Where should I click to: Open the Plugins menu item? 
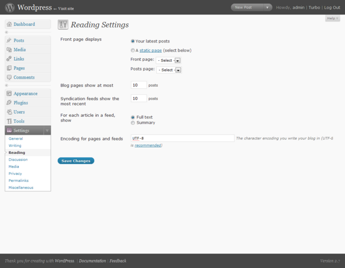pos(20,103)
